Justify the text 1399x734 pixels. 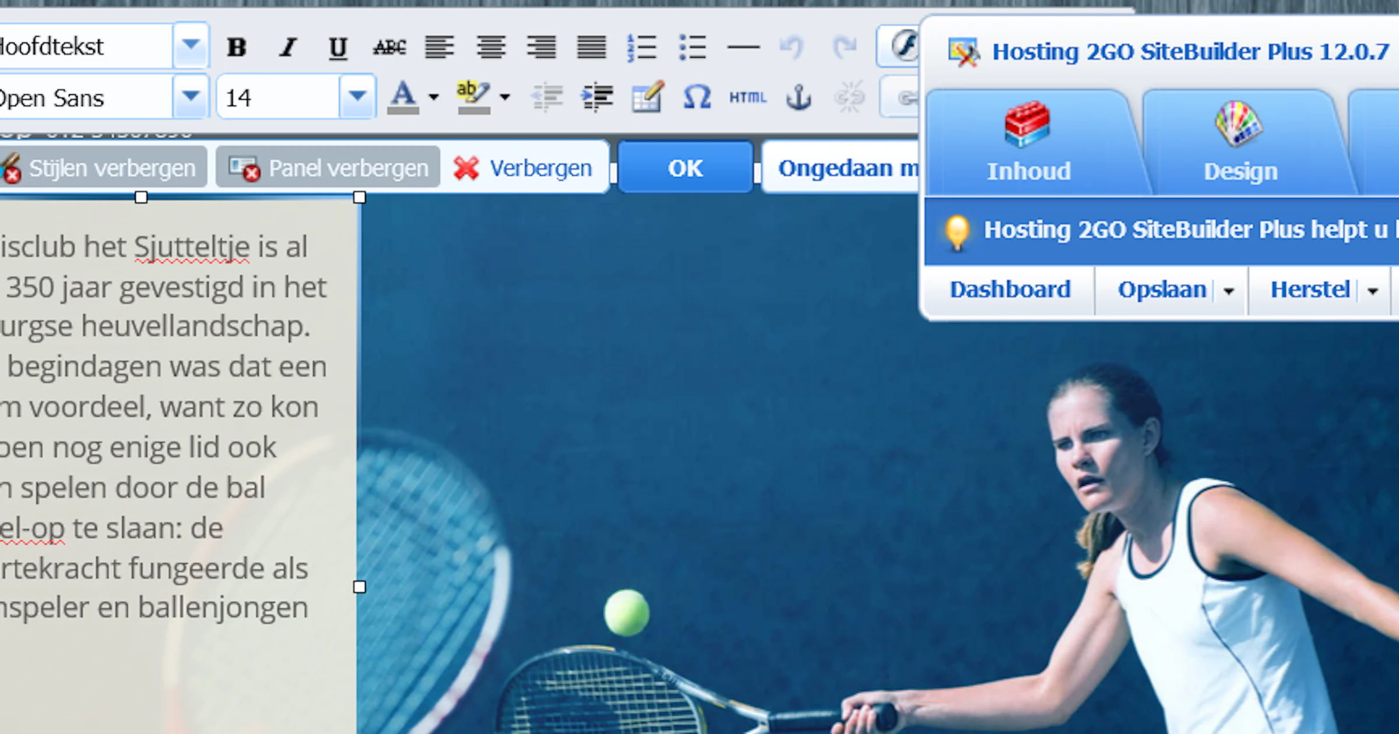[x=591, y=47]
